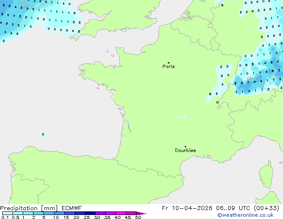Click the legend value label 25
The height and width of the screenshot is (219, 283).
point(87,217)
